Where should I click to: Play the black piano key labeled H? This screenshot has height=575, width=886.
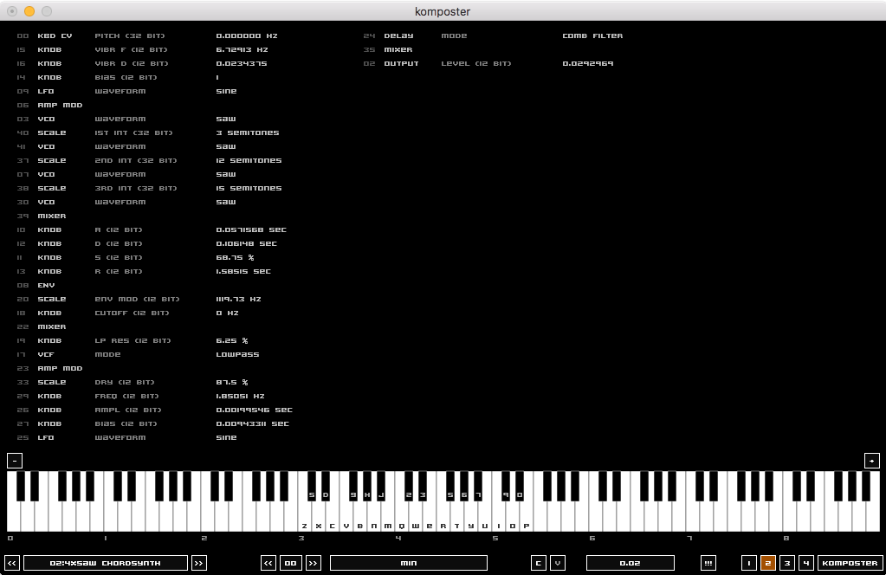point(367,487)
